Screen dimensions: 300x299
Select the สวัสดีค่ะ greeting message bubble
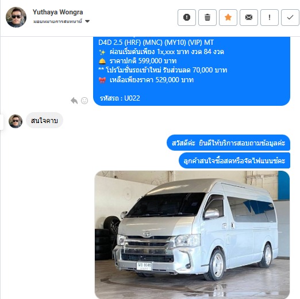click(x=228, y=143)
